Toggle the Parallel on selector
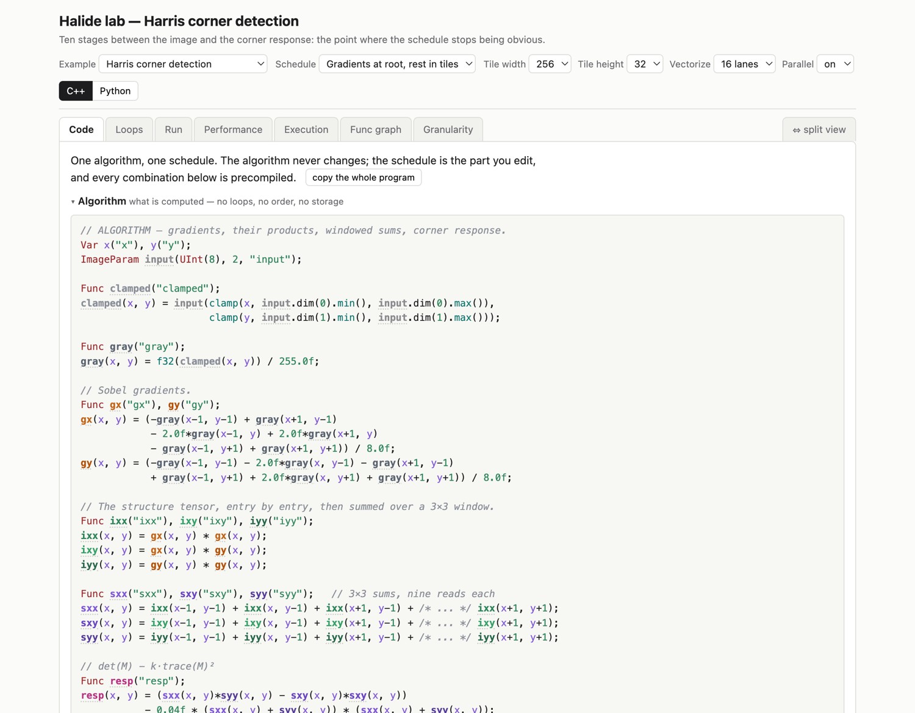Screen dimensions: 915x713 (835, 64)
